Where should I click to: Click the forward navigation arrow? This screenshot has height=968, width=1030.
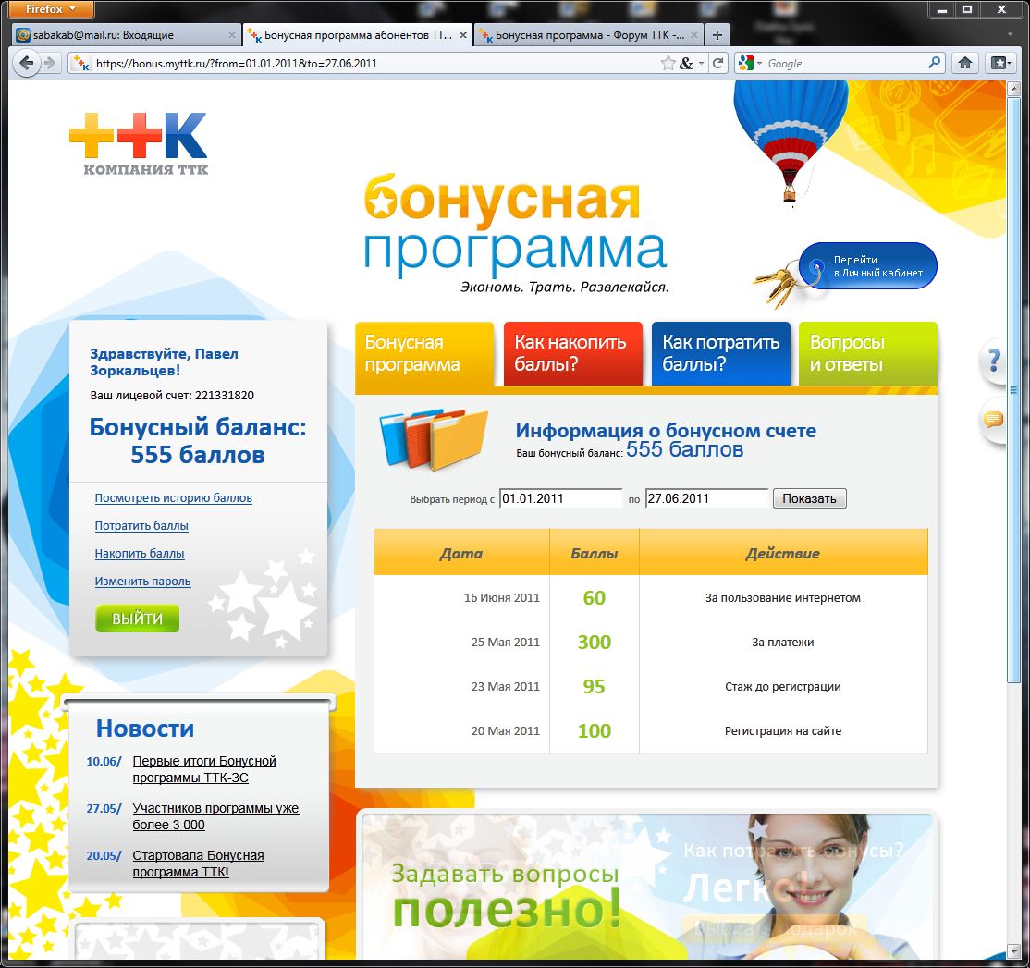(49, 63)
